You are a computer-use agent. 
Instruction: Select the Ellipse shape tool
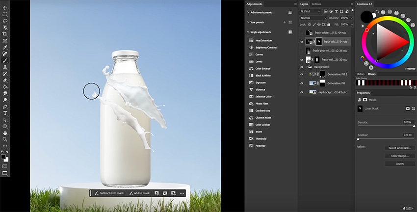pyautogui.click(x=5, y=126)
